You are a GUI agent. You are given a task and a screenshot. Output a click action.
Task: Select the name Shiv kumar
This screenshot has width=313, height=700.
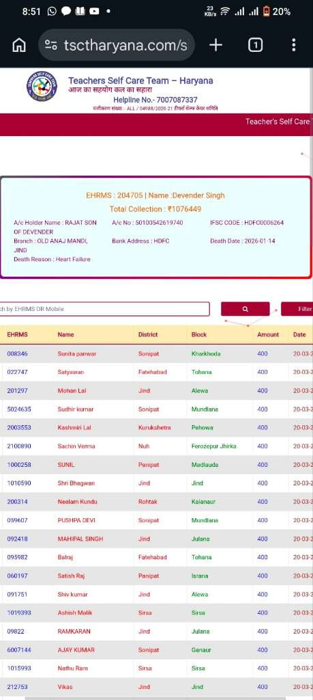click(x=72, y=595)
